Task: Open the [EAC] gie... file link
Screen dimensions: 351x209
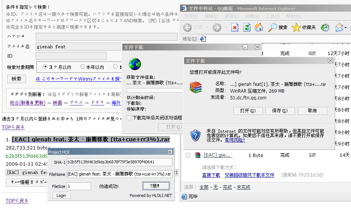Action: [217, 155]
